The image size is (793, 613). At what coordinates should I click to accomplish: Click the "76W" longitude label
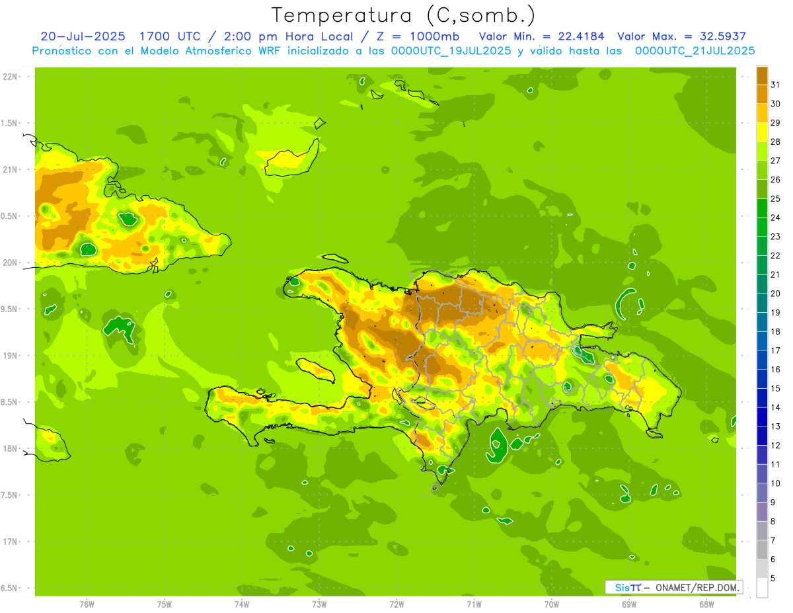tap(87, 604)
